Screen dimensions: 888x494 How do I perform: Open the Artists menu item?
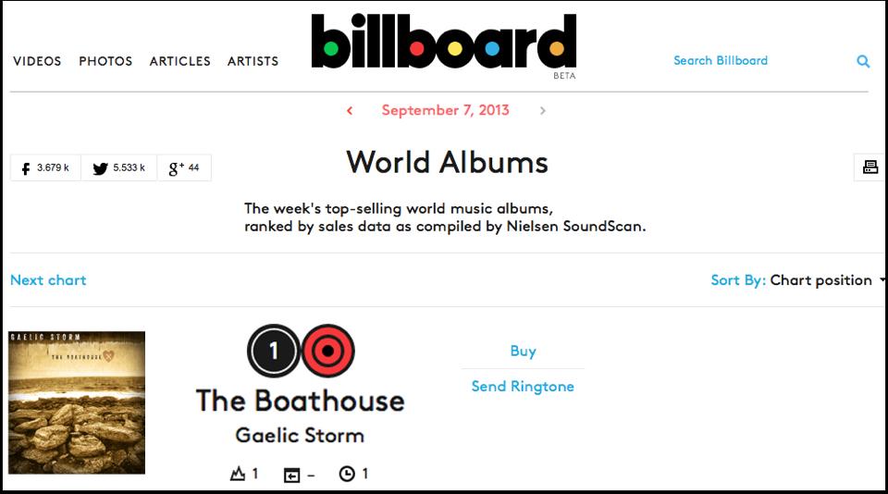coord(253,61)
